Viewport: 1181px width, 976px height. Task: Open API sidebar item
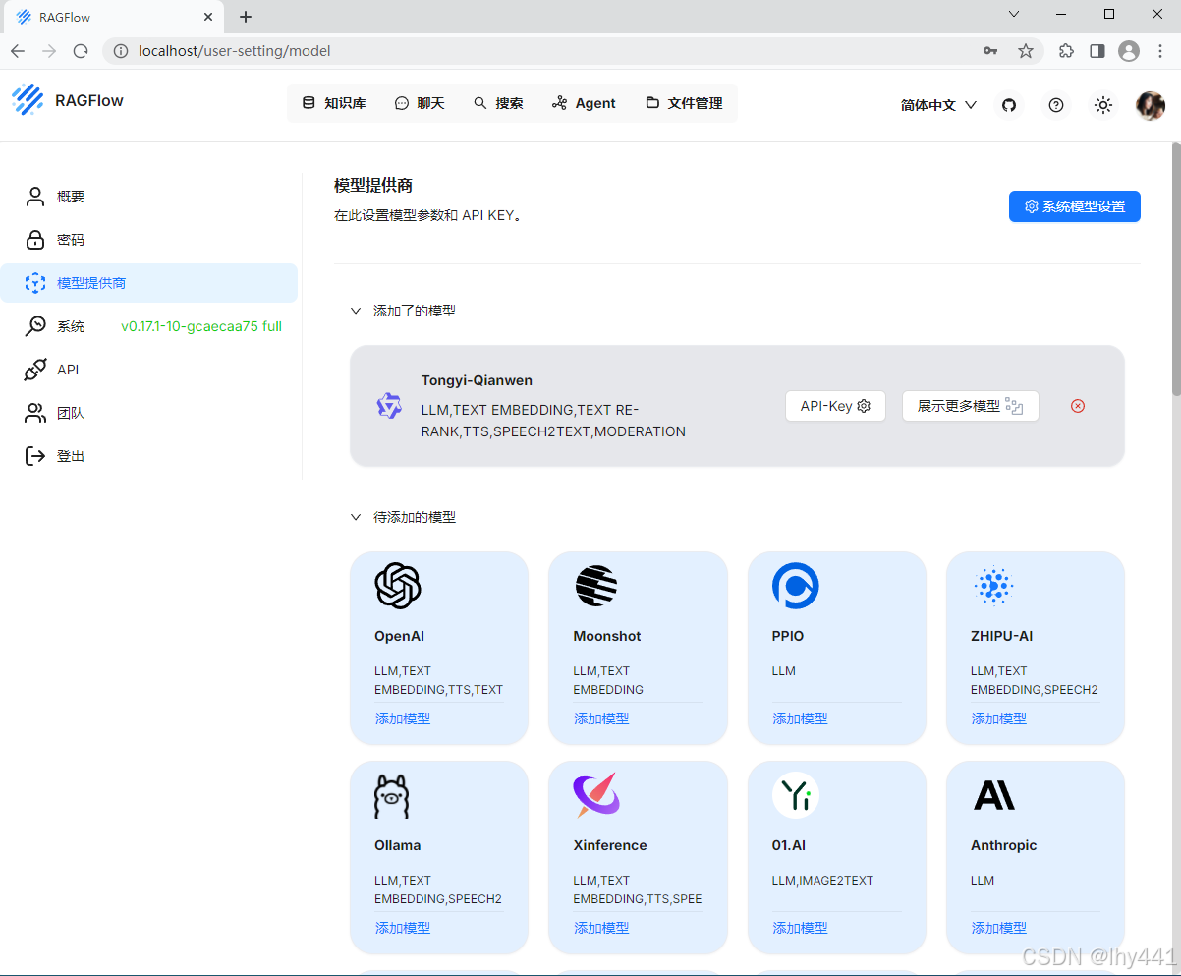pos(149,370)
